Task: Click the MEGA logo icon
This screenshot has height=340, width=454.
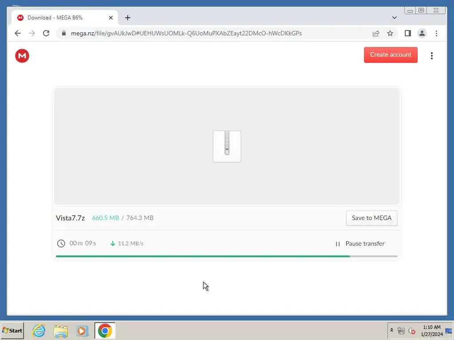Action: [22, 56]
